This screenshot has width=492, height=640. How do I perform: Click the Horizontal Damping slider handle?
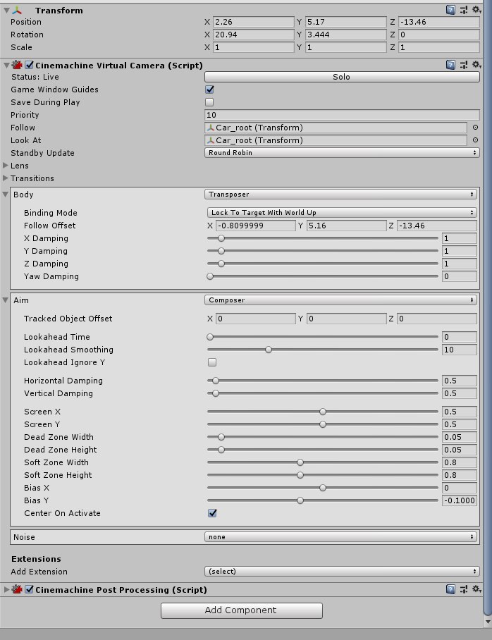click(x=216, y=381)
